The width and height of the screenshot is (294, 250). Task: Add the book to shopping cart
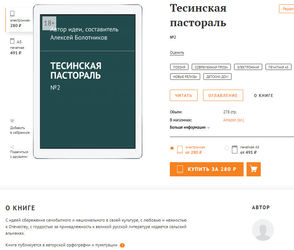(253, 169)
